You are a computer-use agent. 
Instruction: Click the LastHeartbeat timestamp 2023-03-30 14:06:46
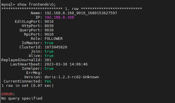pos(66,64)
